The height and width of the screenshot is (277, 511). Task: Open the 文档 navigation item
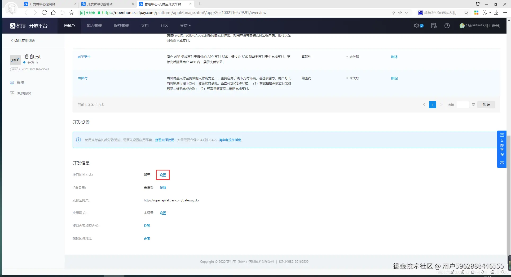[x=145, y=26]
